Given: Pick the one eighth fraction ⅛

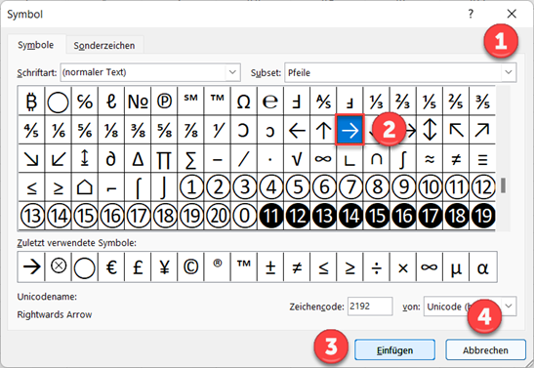Looking at the screenshot, I should [x=111, y=130].
